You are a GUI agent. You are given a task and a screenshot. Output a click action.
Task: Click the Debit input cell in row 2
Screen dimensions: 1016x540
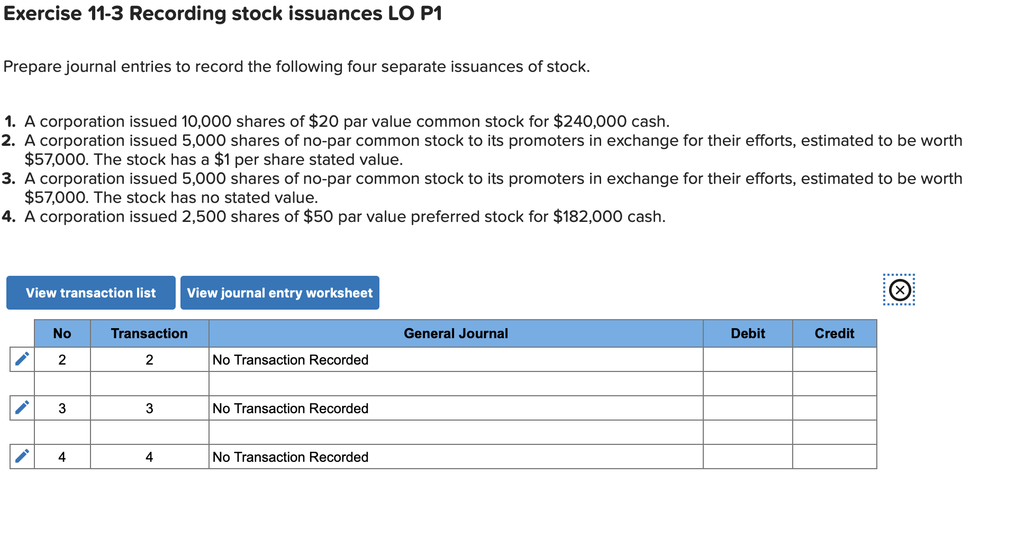click(x=747, y=360)
